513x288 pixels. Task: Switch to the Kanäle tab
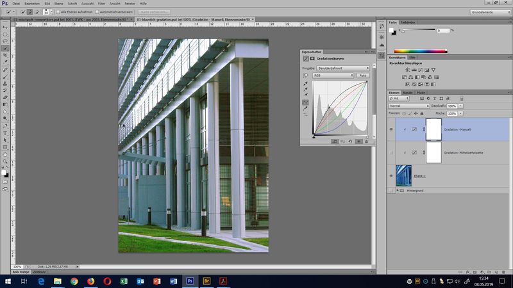tap(408, 93)
